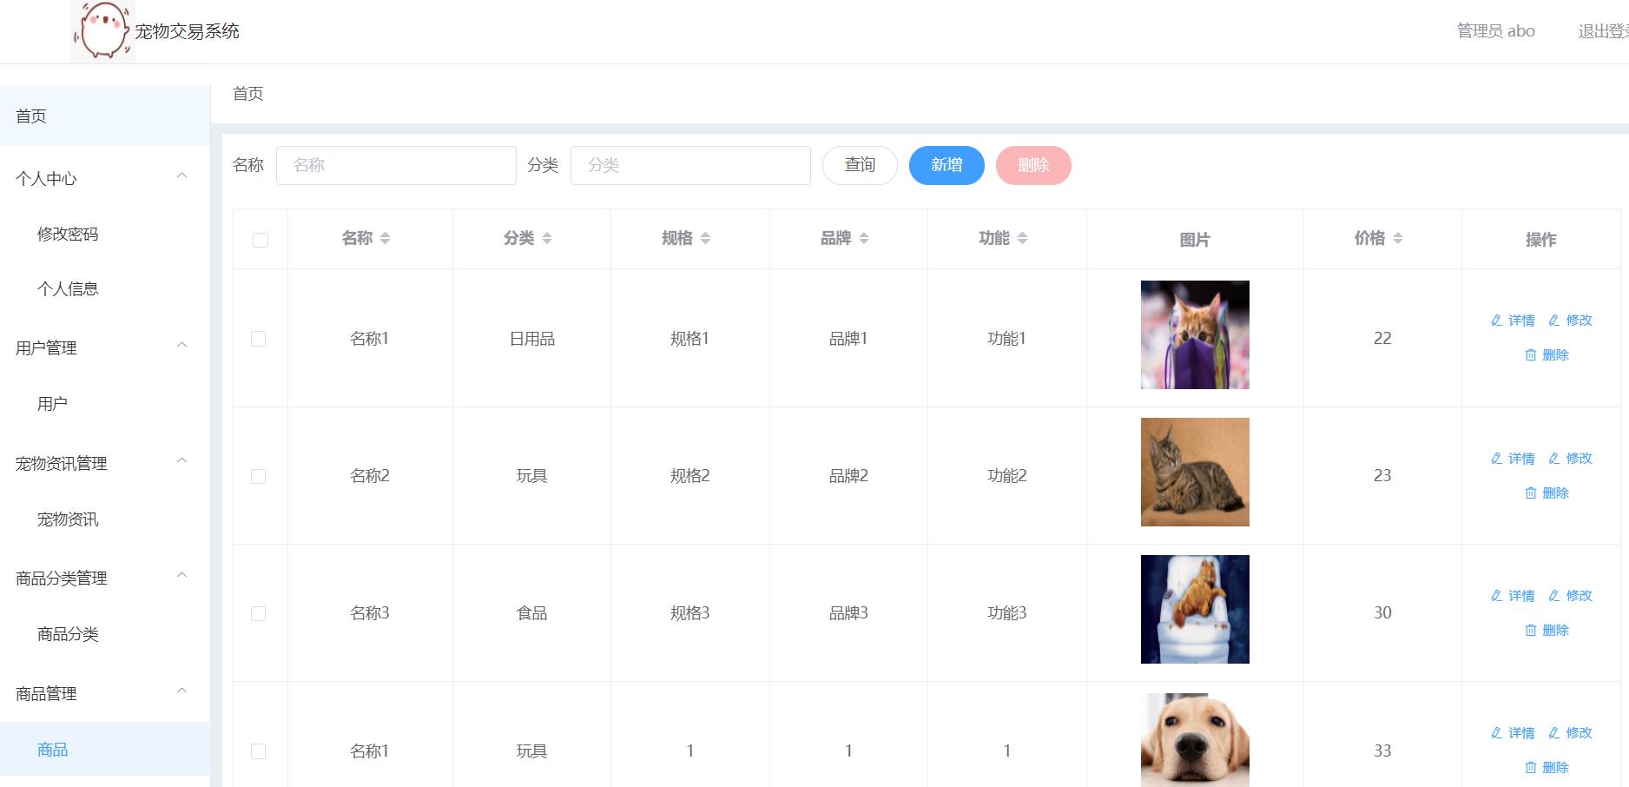Click the 宠物交易系统 logo image

(x=103, y=31)
